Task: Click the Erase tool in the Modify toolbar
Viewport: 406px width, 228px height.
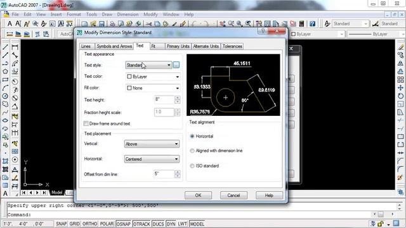Action: tap(400, 47)
